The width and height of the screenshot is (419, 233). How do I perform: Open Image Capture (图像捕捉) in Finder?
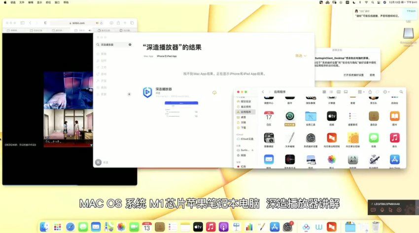pyautogui.click(x=269, y=138)
